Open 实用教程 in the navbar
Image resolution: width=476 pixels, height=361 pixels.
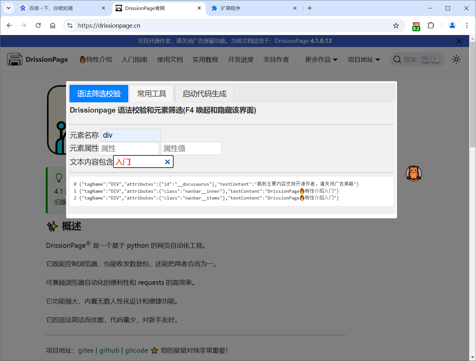coord(205,60)
